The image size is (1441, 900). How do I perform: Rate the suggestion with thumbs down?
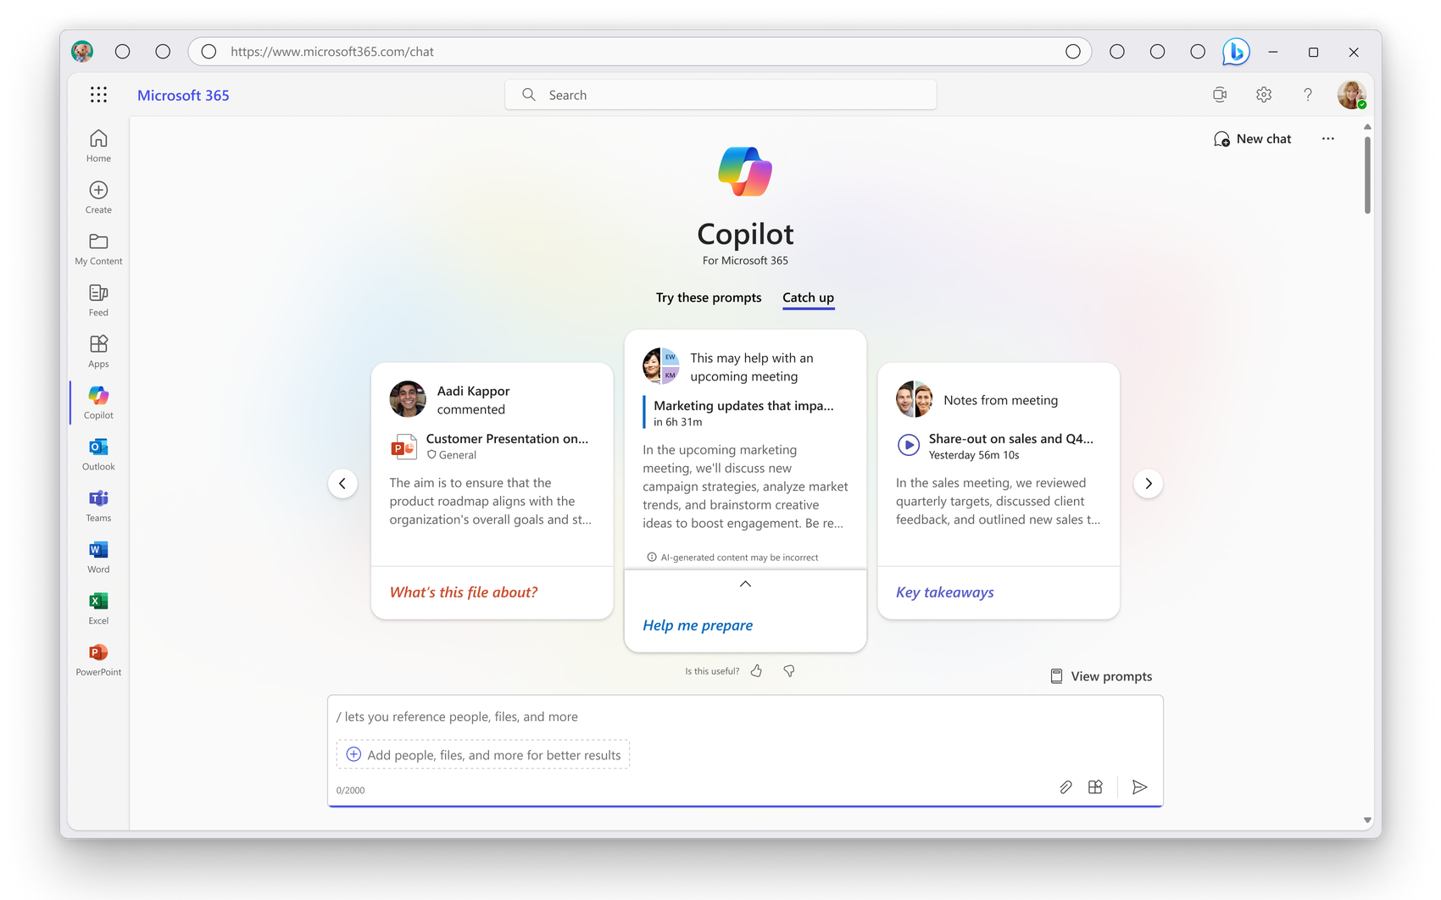point(788,670)
